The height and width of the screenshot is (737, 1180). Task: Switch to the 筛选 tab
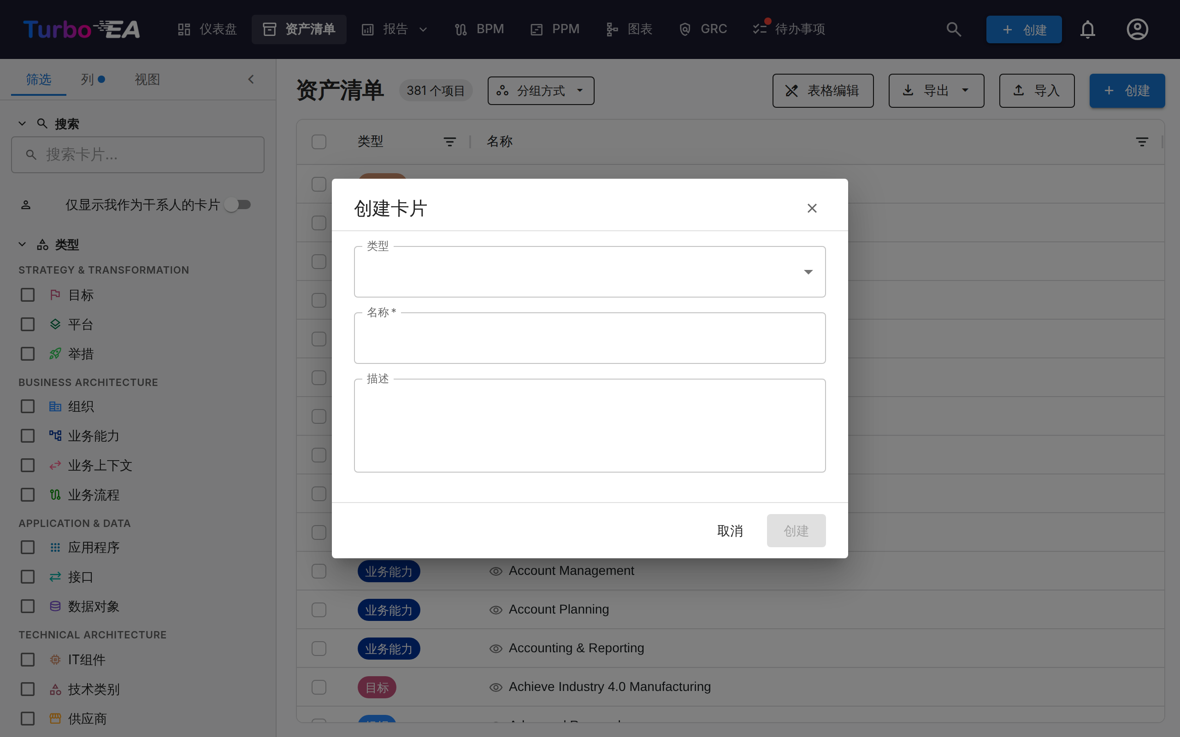click(39, 79)
